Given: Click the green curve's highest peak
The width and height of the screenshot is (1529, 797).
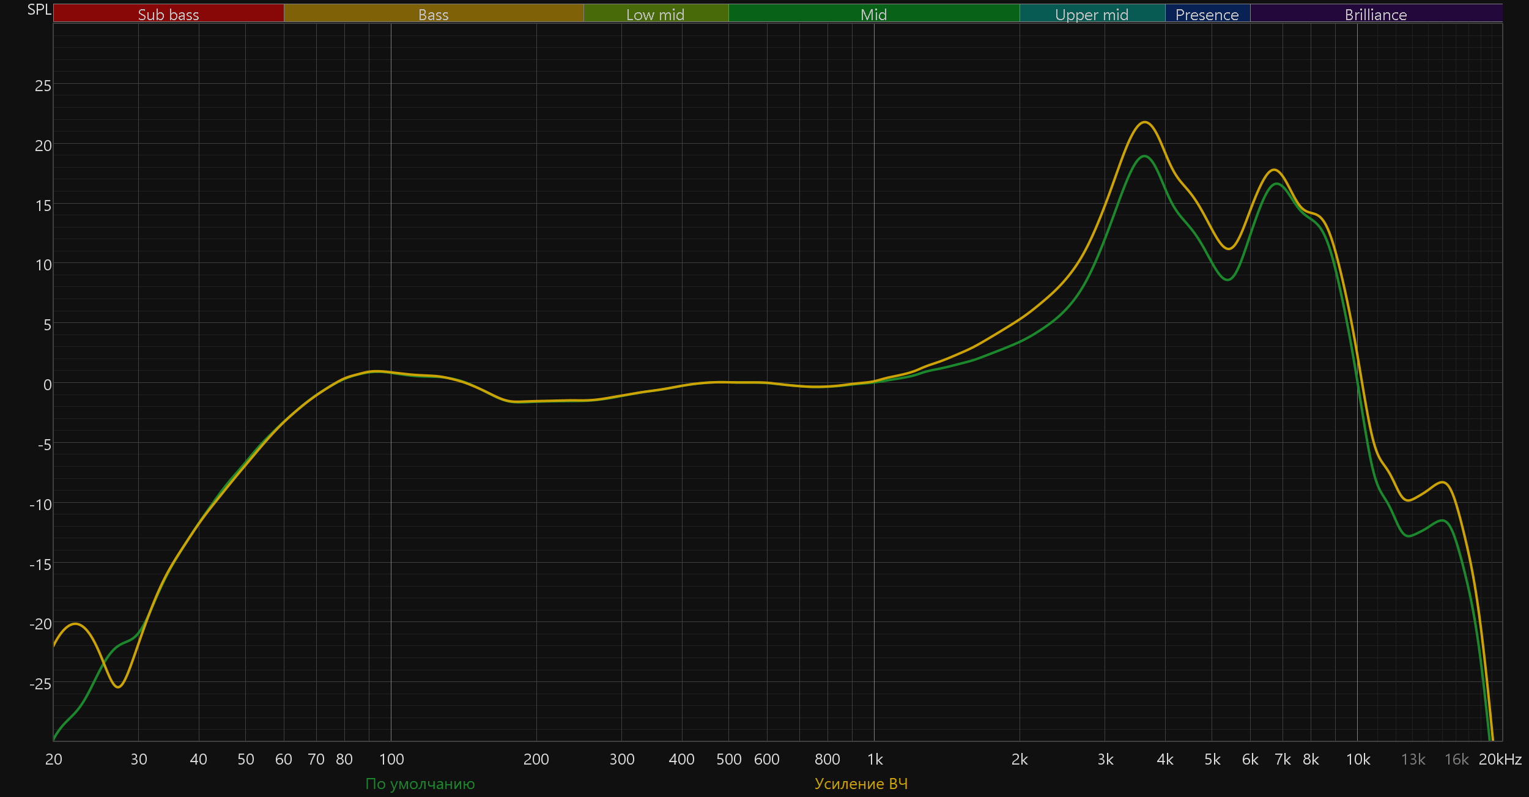Looking at the screenshot, I should coord(1144,157).
